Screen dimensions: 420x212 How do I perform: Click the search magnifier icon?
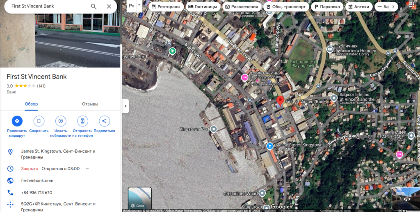(94, 7)
